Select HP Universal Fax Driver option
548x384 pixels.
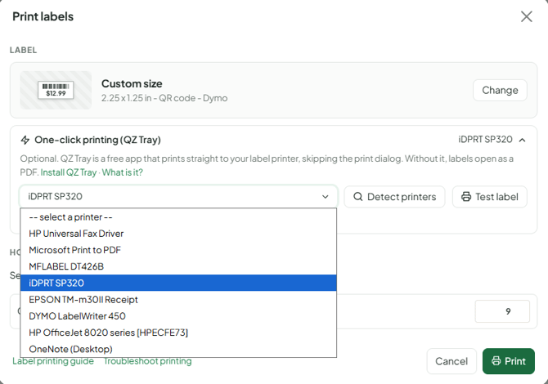(x=178, y=234)
